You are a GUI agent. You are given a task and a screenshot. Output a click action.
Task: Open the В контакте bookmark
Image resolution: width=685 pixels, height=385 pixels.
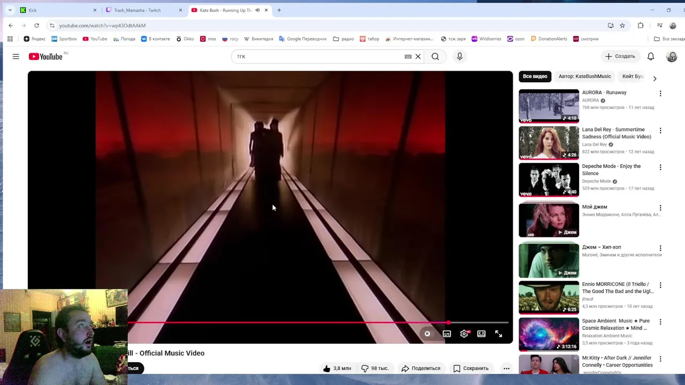point(155,38)
